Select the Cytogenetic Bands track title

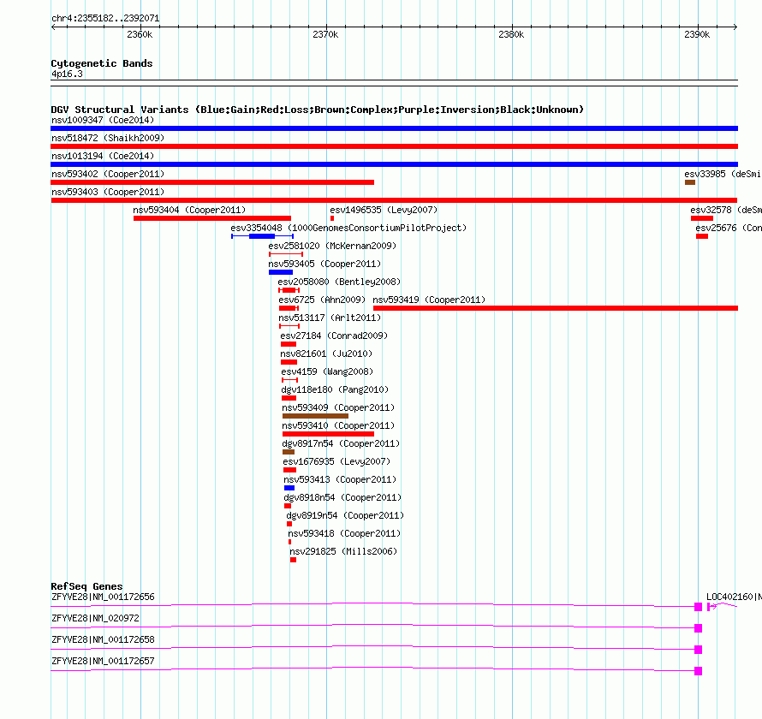pos(102,63)
